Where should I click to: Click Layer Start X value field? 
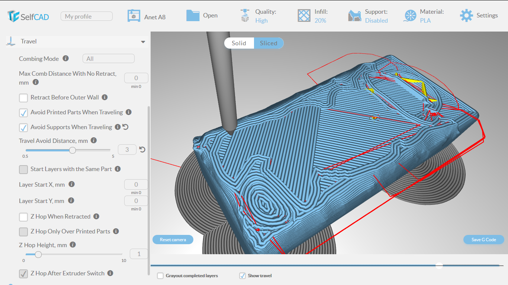click(x=136, y=184)
